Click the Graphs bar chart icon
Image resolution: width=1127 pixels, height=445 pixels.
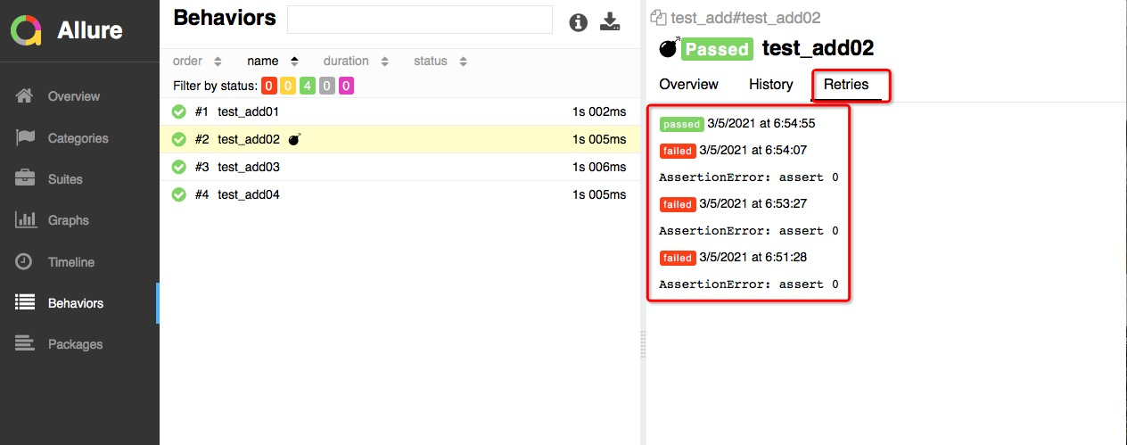pyautogui.click(x=25, y=219)
